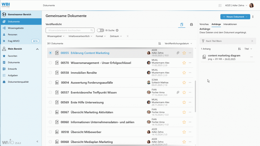The width and height of the screenshot is (260, 146).
Task: Open the task list icon in header
Action: click(220, 5)
